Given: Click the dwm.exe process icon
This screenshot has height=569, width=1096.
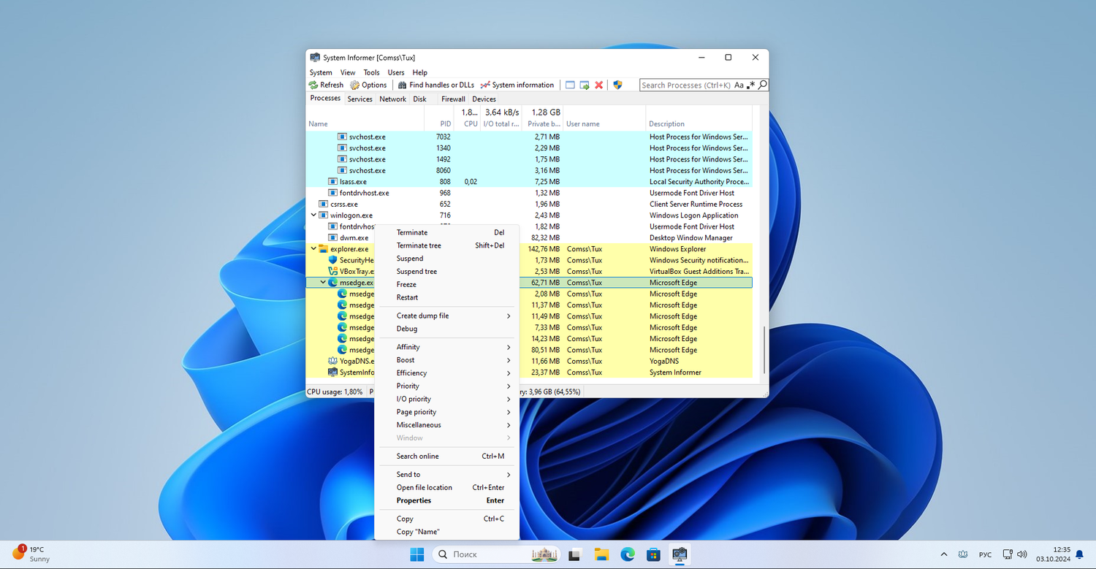Looking at the screenshot, I should coord(333,237).
